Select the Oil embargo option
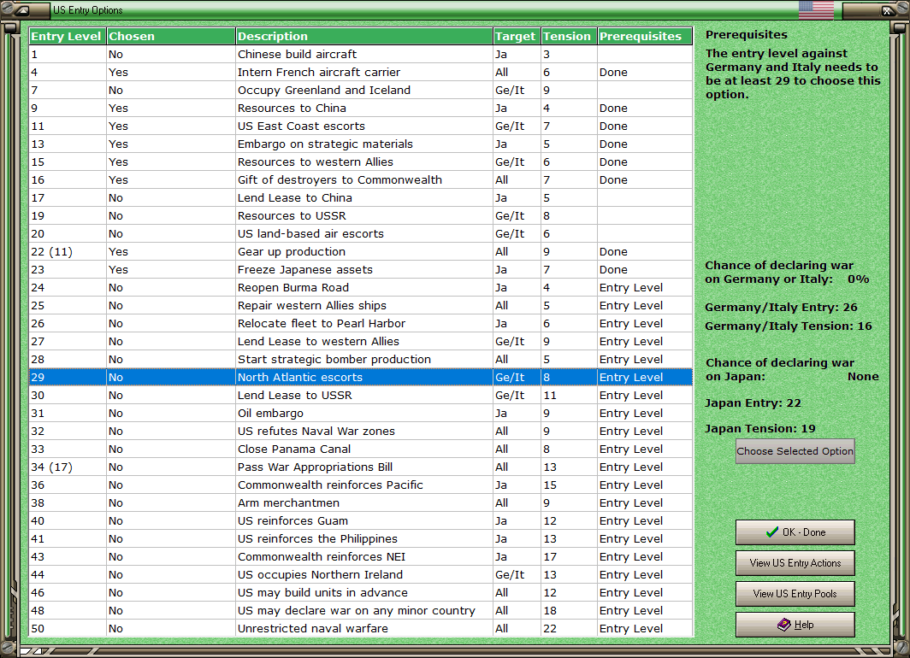 361,414
